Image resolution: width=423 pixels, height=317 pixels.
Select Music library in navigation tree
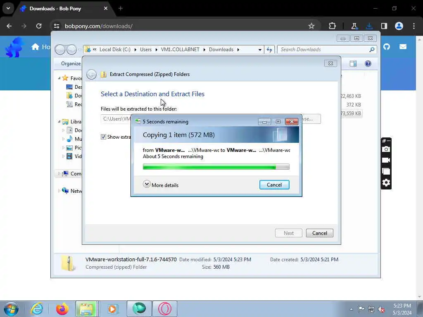coord(74,139)
